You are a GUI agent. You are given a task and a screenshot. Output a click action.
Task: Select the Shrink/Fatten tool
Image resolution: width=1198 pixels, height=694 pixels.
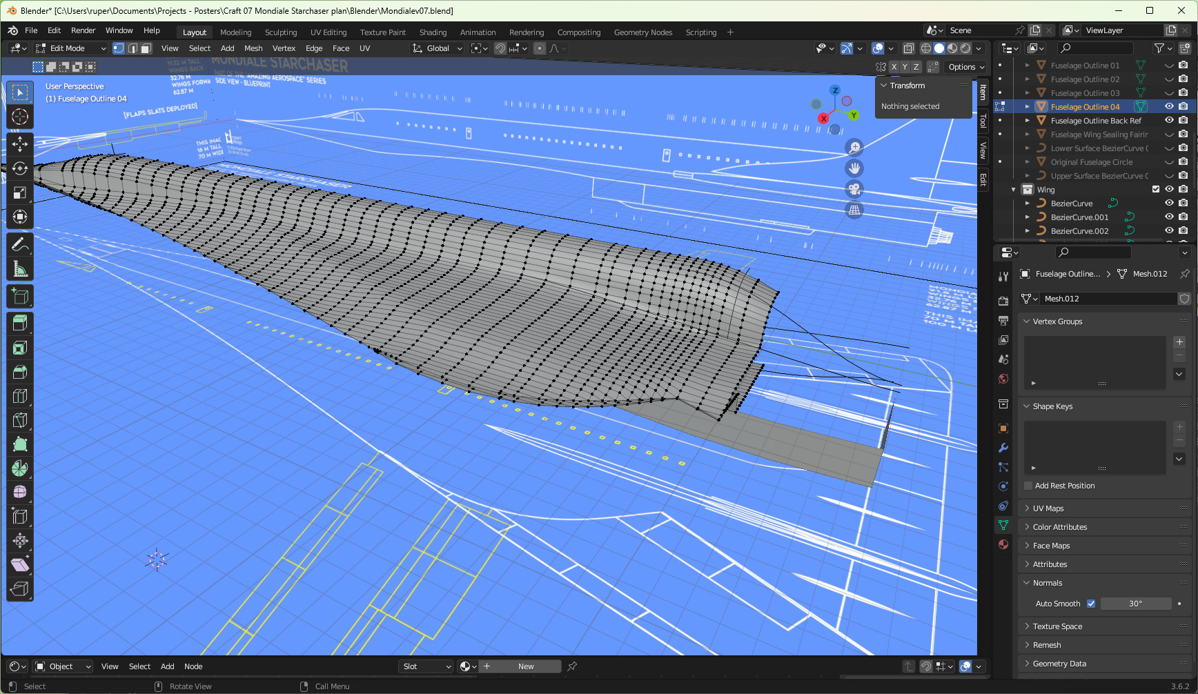pyautogui.click(x=20, y=540)
